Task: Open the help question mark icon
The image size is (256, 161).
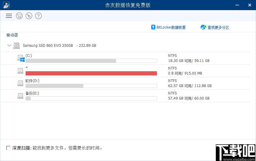Action: point(38,16)
